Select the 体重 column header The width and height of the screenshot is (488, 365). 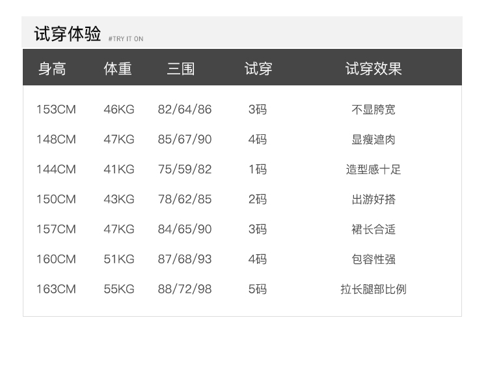pyautogui.click(x=118, y=69)
